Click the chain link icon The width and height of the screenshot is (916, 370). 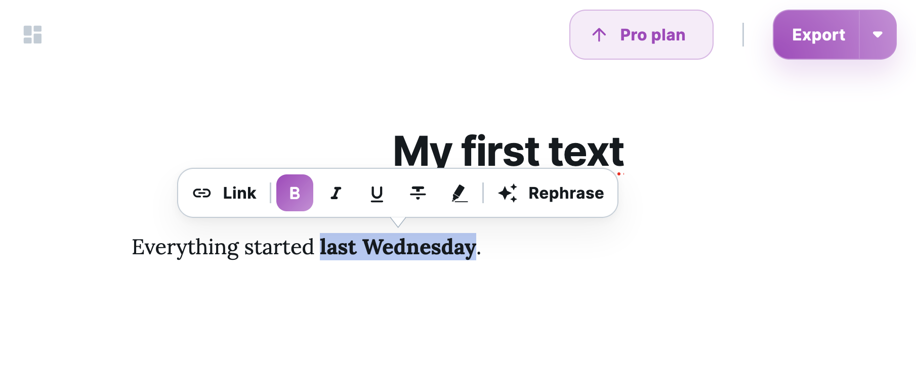point(202,193)
